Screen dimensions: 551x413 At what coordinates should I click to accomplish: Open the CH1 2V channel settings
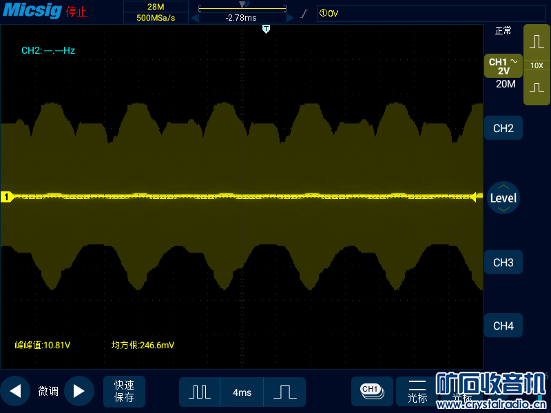coord(503,66)
